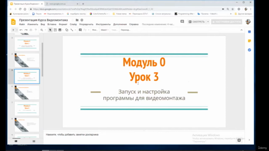Open the Макет layout dropdown
Viewport: 269px width, 151px height.
pos(105,30)
